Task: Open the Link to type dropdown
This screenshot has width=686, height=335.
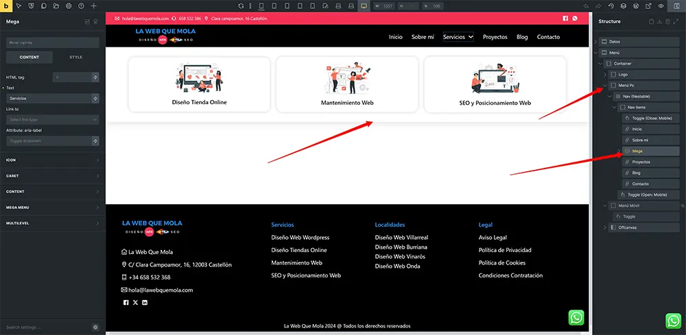Action: click(52, 120)
